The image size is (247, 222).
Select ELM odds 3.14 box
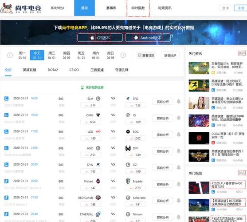point(91,105)
